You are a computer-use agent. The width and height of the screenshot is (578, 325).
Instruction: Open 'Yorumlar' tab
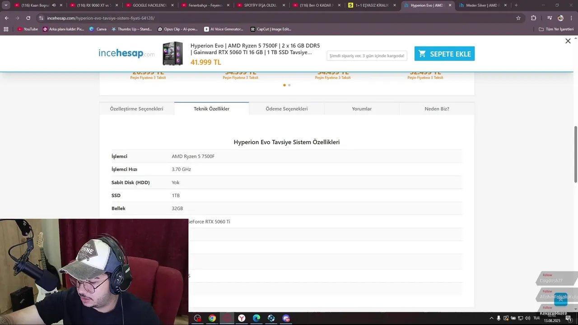pos(362,109)
